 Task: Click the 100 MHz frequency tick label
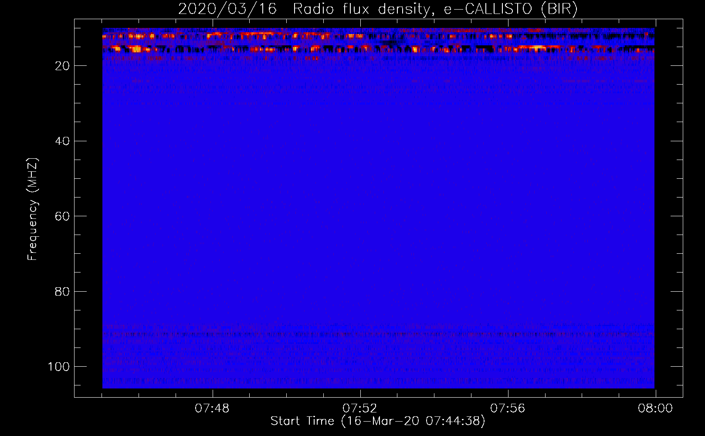point(59,367)
